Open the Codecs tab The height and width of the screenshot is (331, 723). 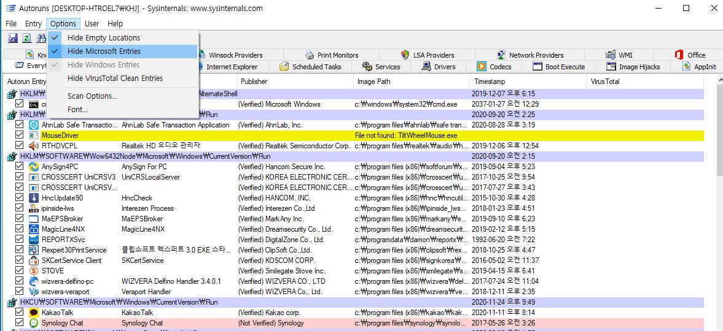[x=494, y=67]
